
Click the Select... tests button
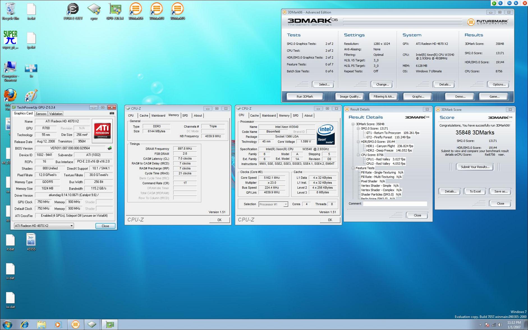(x=324, y=84)
